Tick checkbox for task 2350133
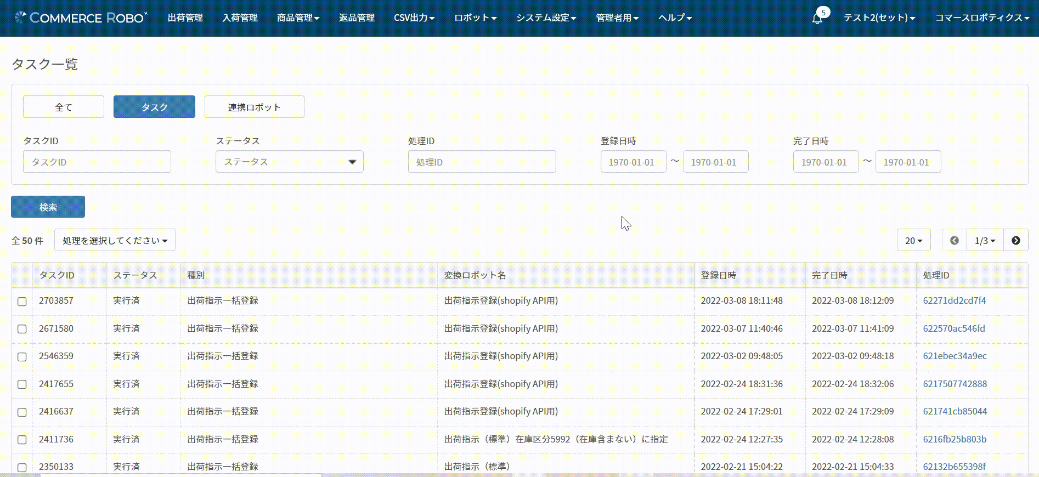 [22, 467]
